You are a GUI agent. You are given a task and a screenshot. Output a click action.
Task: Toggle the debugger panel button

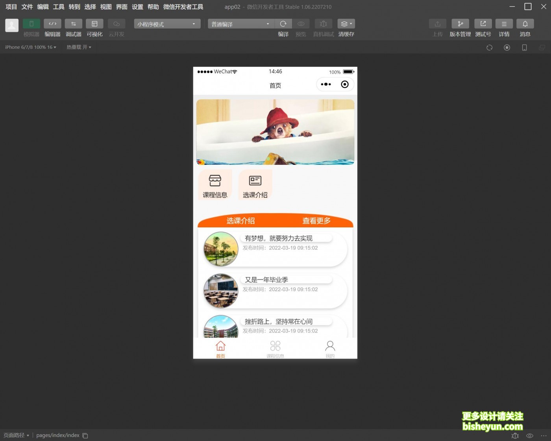74,24
